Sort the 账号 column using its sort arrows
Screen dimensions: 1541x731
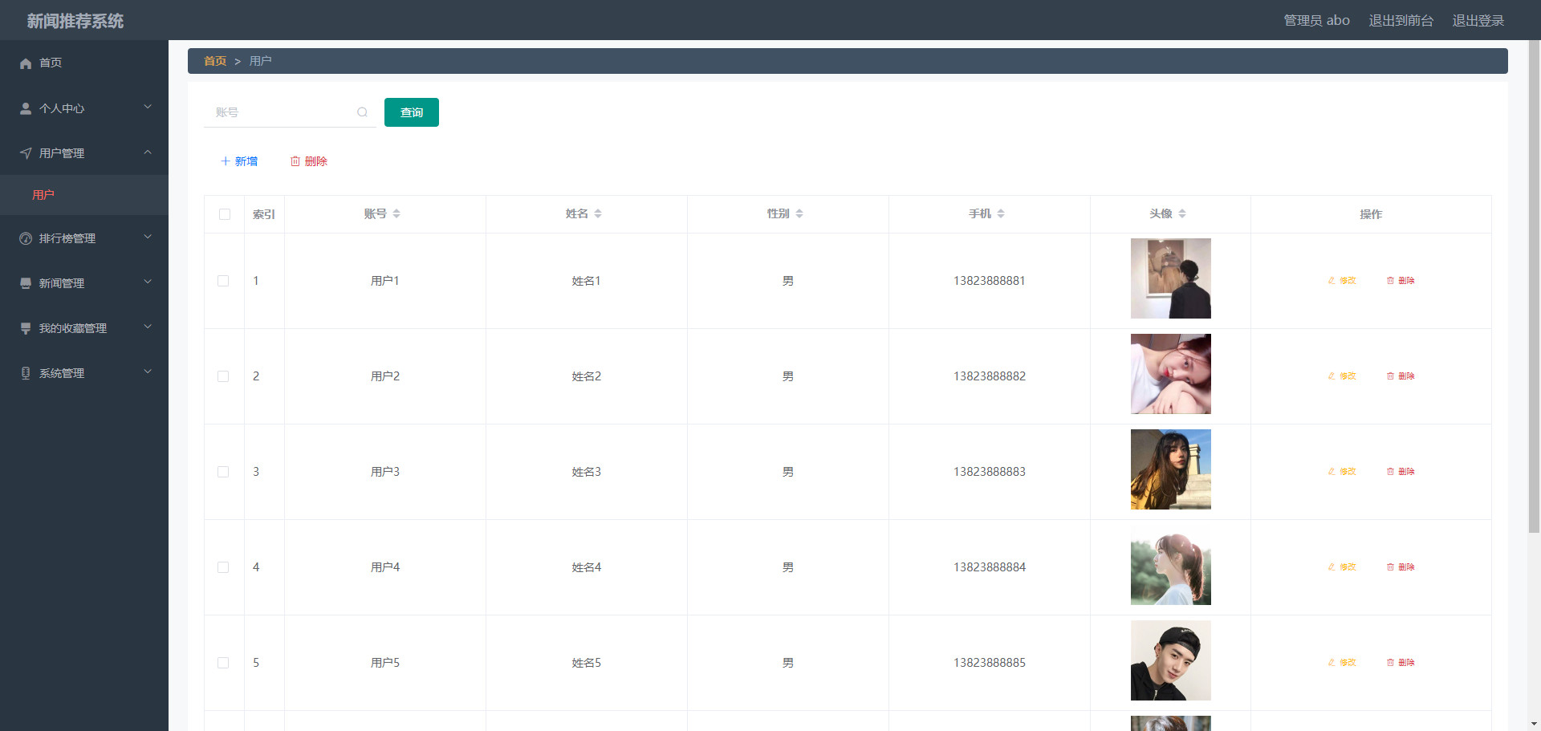[396, 213]
